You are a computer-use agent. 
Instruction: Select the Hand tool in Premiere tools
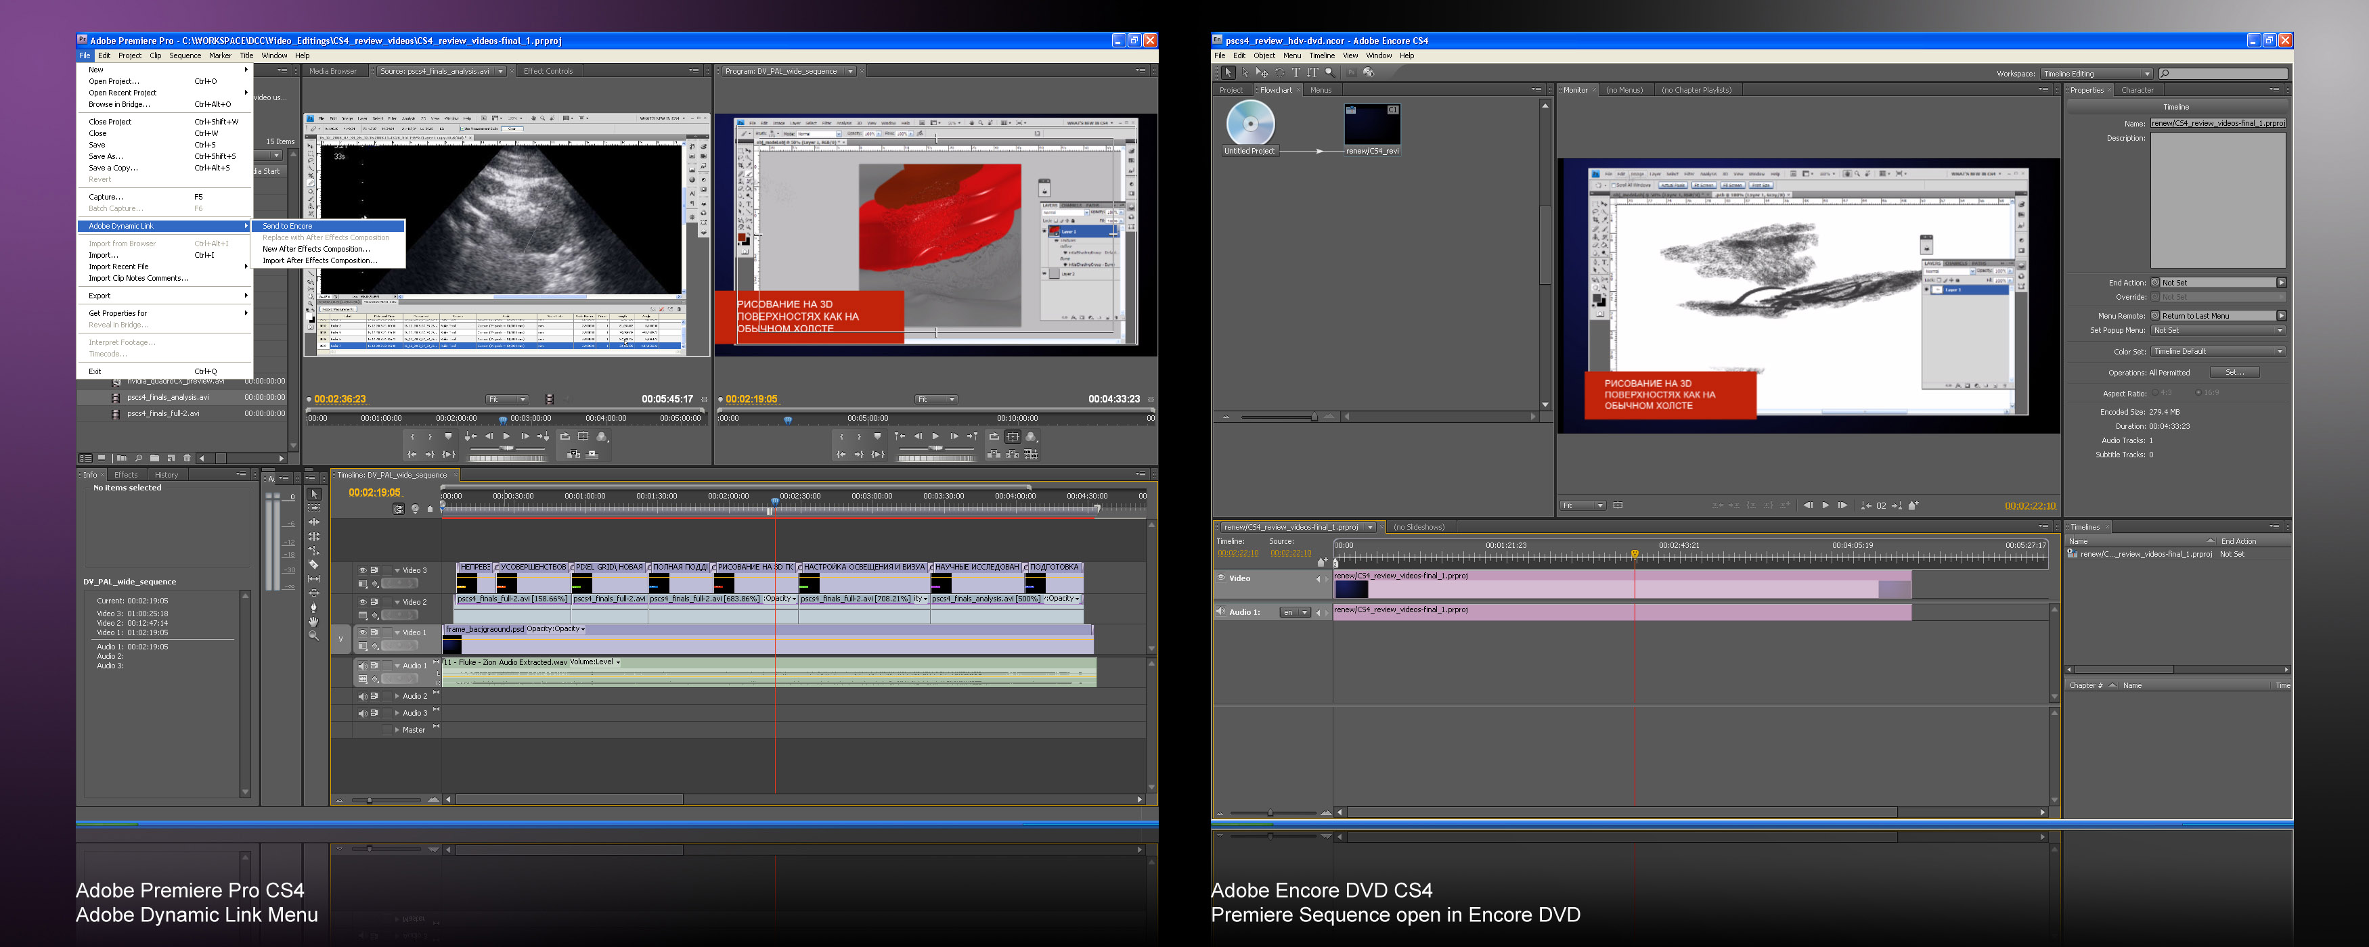(x=313, y=622)
